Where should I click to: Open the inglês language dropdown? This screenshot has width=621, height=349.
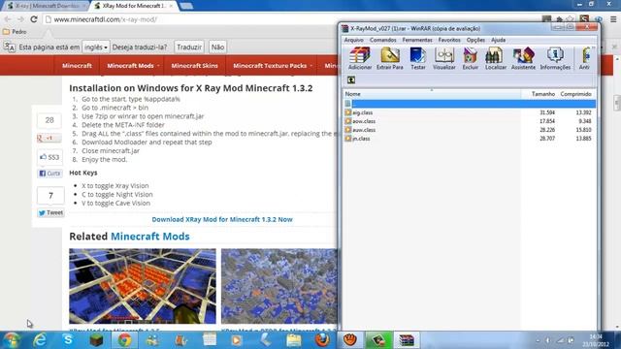tap(96, 48)
